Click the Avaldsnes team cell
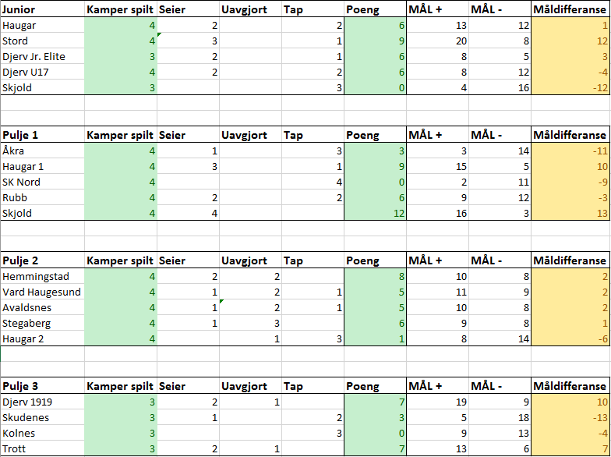 pos(42,307)
